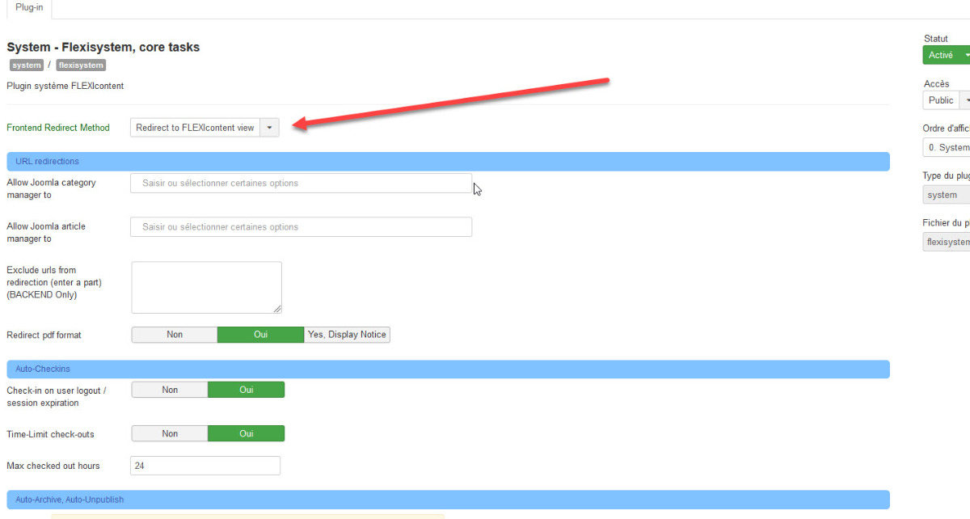Image resolution: width=970 pixels, height=519 pixels.
Task: Click the 'URL redirections' section header
Action: point(448,162)
